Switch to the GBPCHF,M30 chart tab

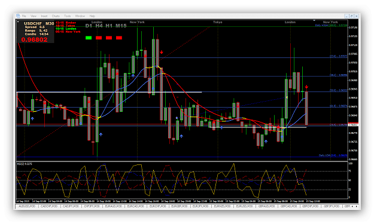[311, 206]
